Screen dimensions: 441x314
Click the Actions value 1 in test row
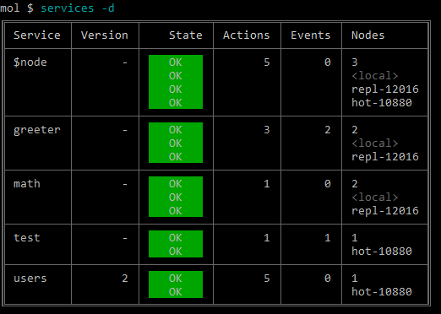tap(267, 238)
